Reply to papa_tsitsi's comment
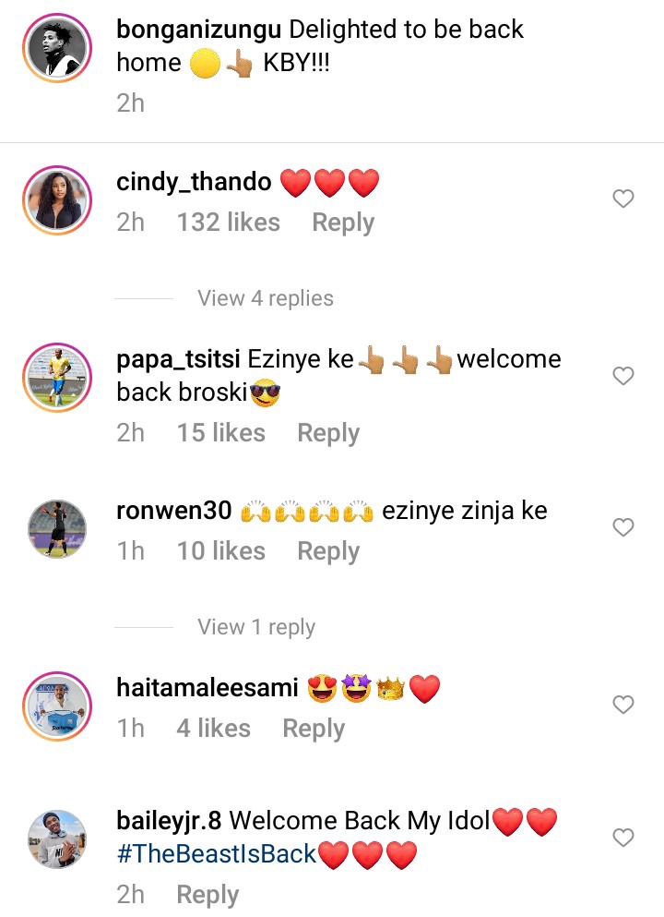Image resolution: width=664 pixels, height=917 pixels. (x=328, y=433)
